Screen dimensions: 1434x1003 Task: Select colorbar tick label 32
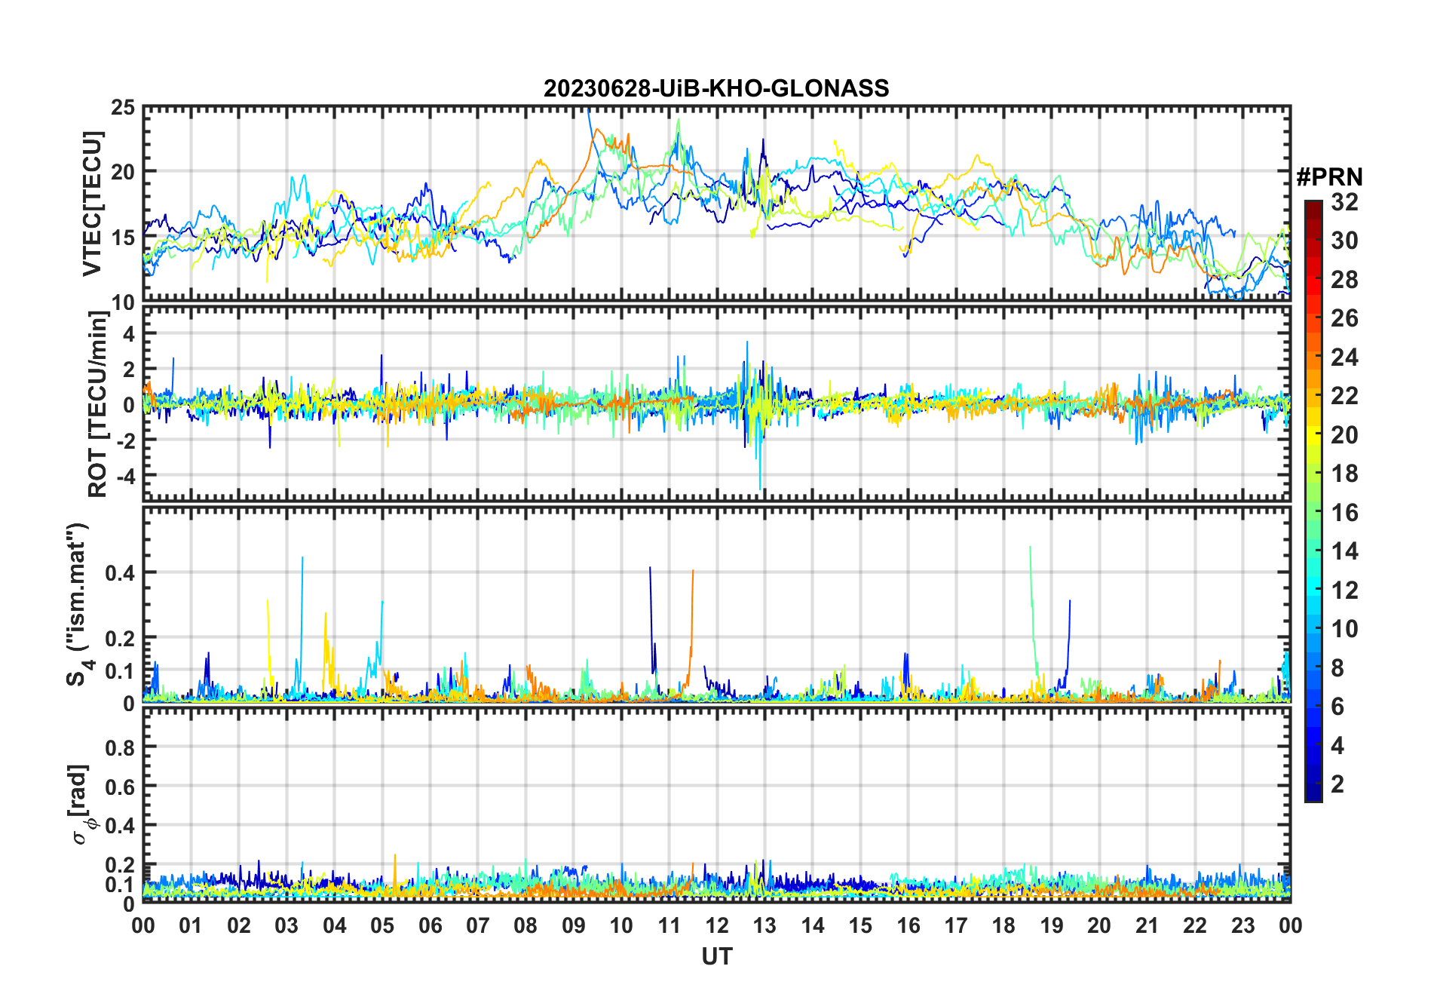(x=1344, y=202)
